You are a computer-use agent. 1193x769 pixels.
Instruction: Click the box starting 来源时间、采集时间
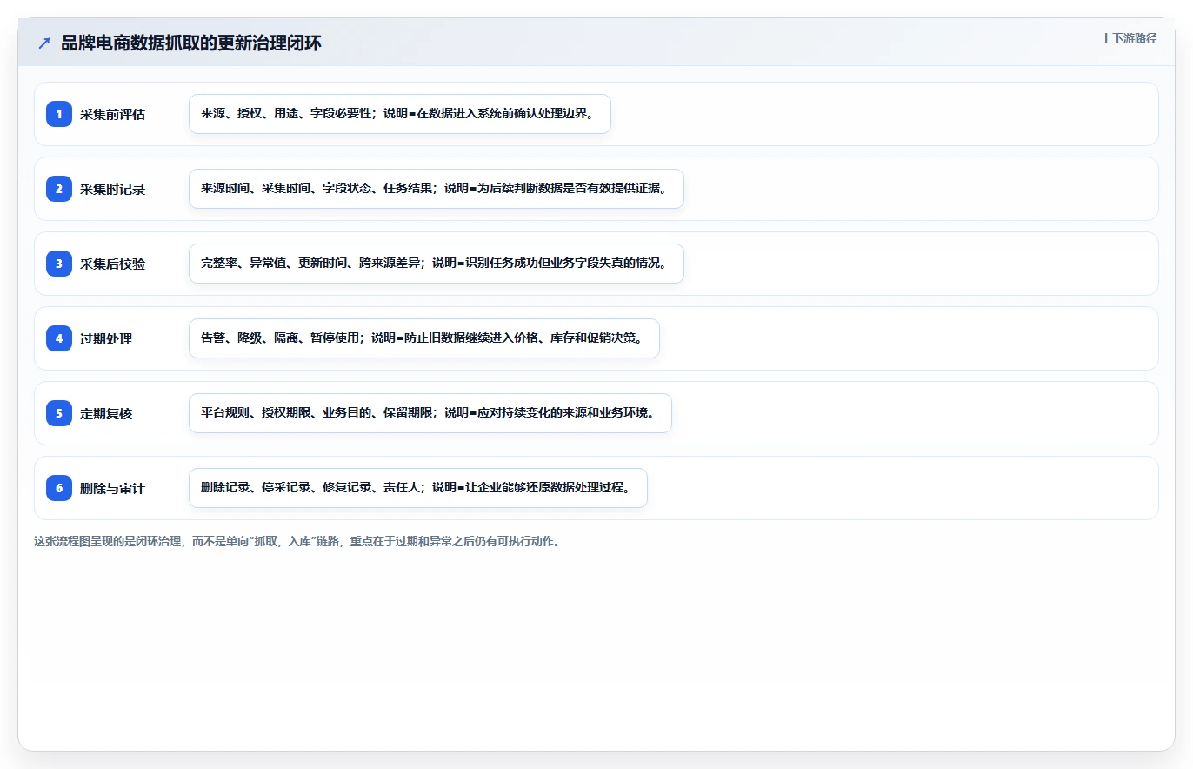[x=437, y=189]
